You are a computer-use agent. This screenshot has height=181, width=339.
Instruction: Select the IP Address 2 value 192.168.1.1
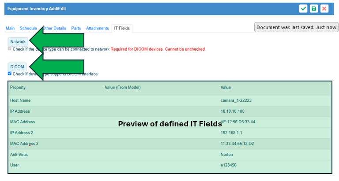(x=231, y=133)
